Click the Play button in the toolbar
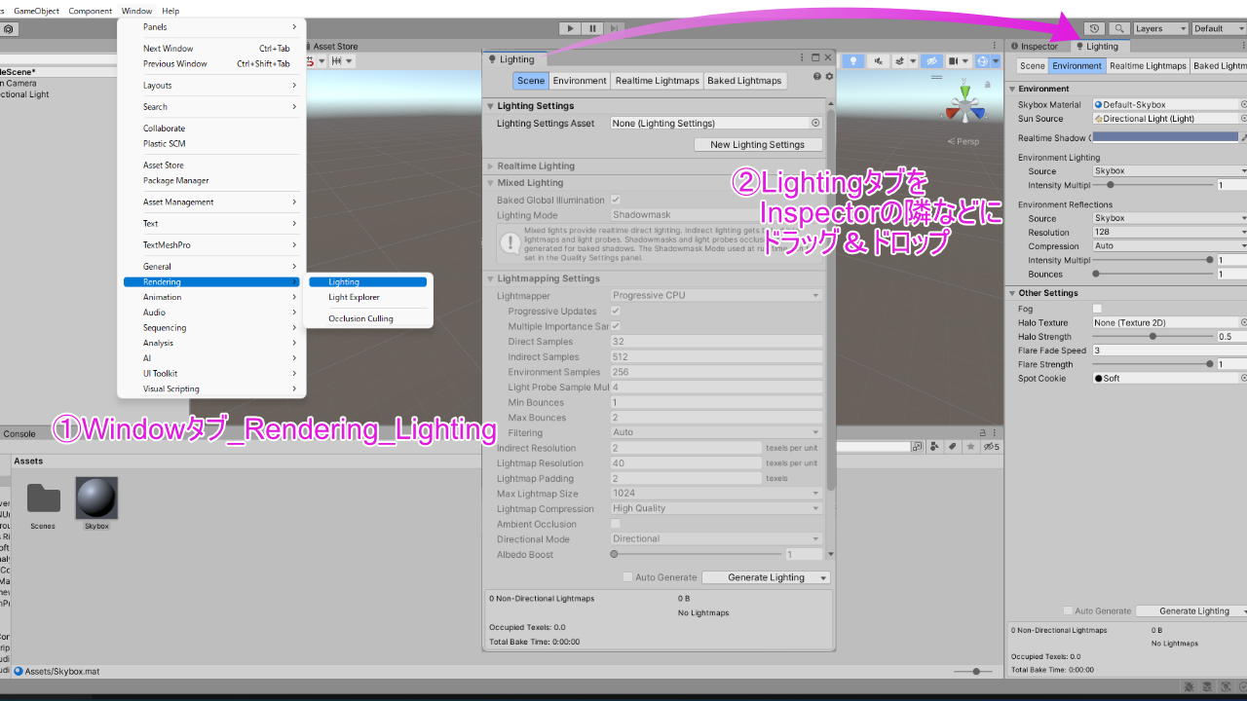This screenshot has height=701, width=1247. pyautogui.click(x=571, y=29)
